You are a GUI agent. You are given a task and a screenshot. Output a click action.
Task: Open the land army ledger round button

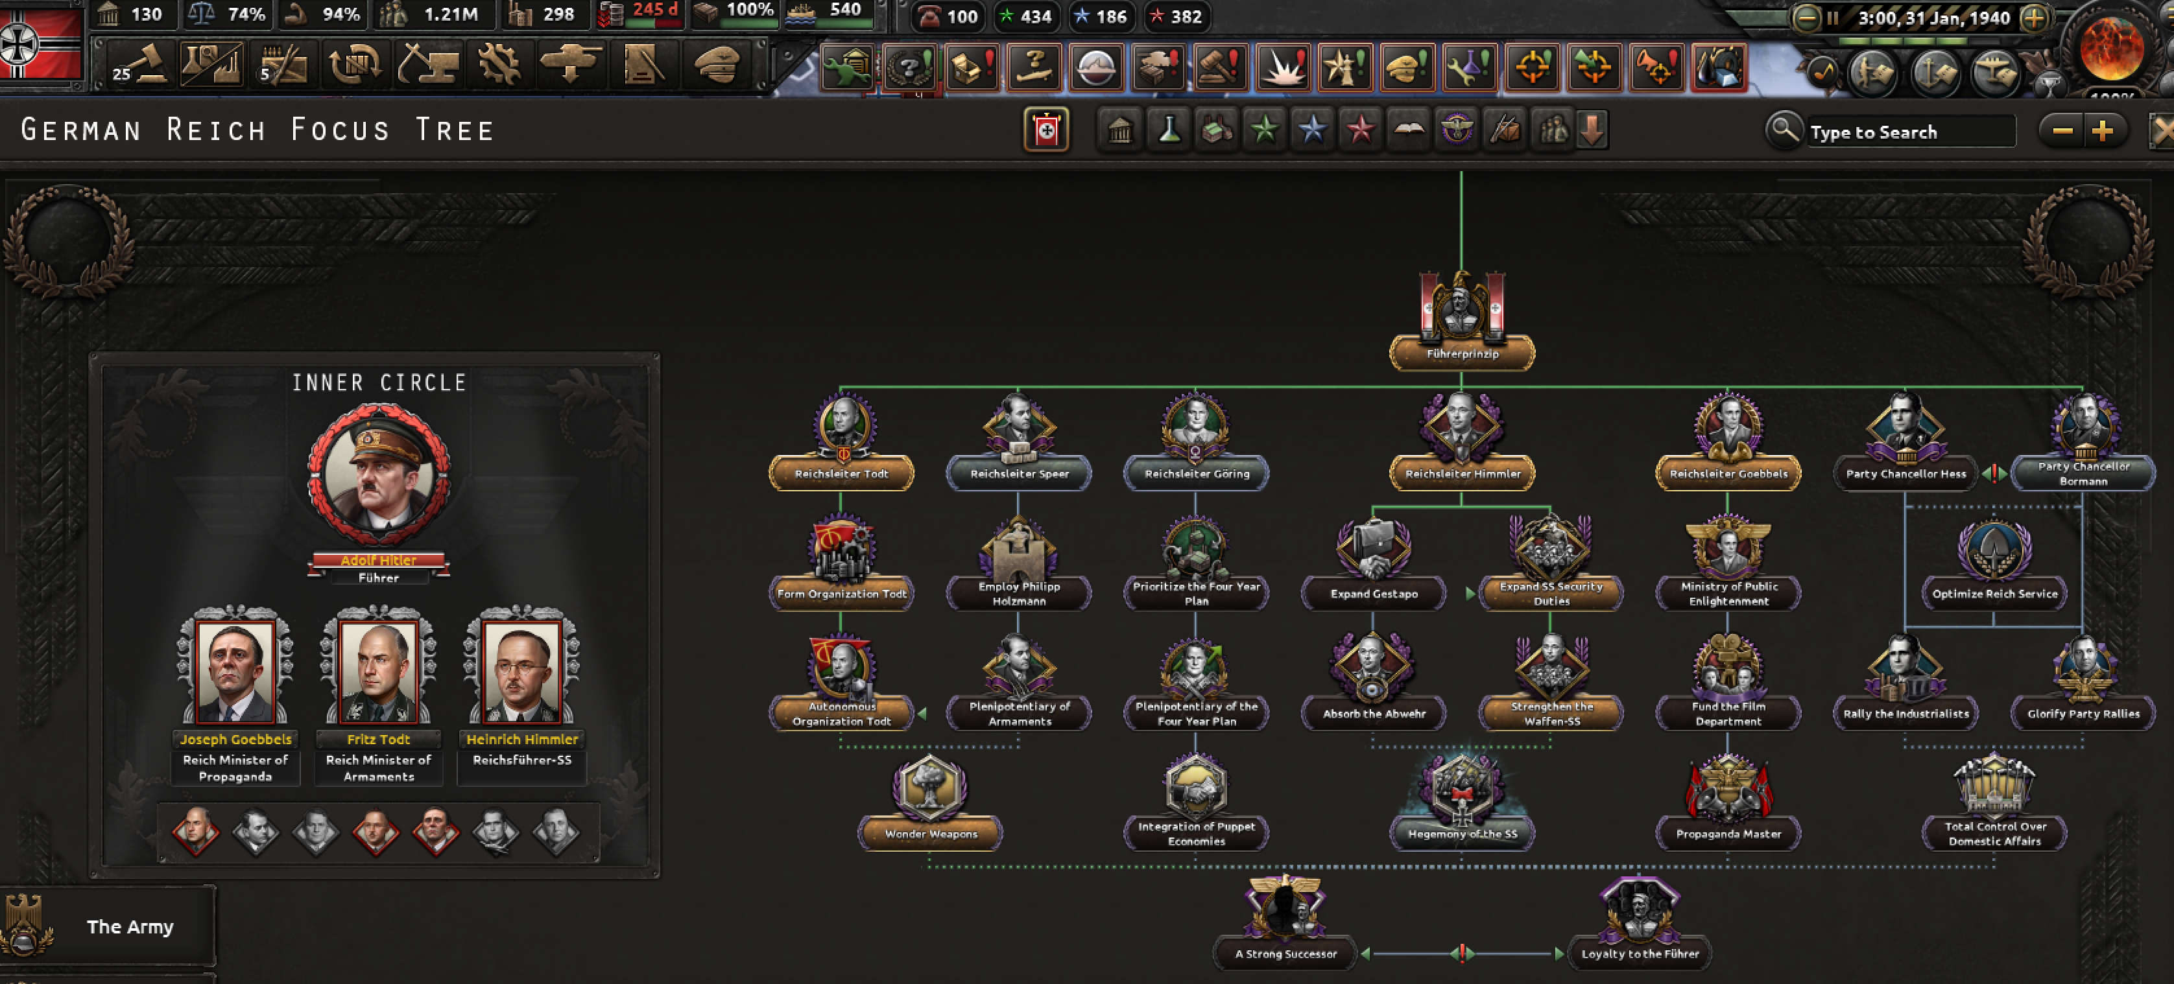point(1872,73)
